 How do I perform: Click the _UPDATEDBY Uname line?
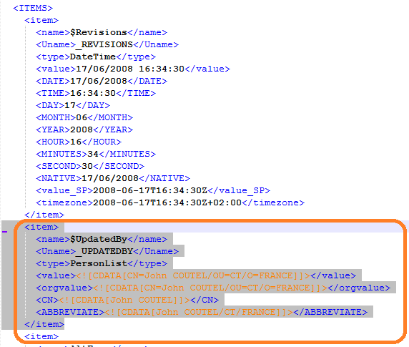(x=107, y=251)
